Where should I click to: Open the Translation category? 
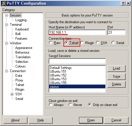(x=23, y=57)
